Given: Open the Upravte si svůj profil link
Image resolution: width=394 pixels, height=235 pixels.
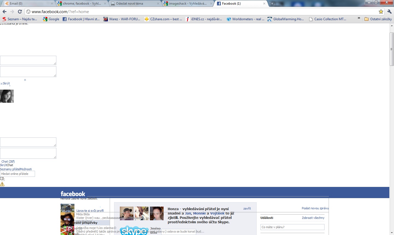Looking at the screenshot, I should point(90,211).
